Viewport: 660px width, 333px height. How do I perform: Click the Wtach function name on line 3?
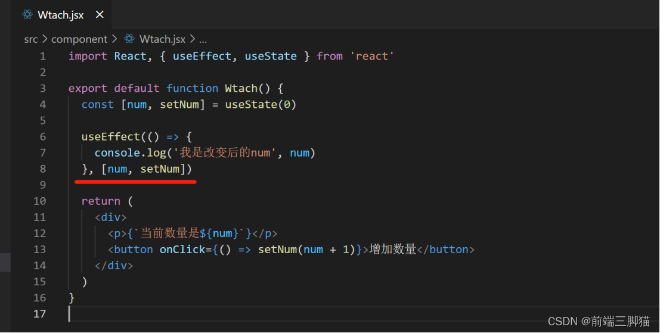pyautogui.click(x=241, y=88)
